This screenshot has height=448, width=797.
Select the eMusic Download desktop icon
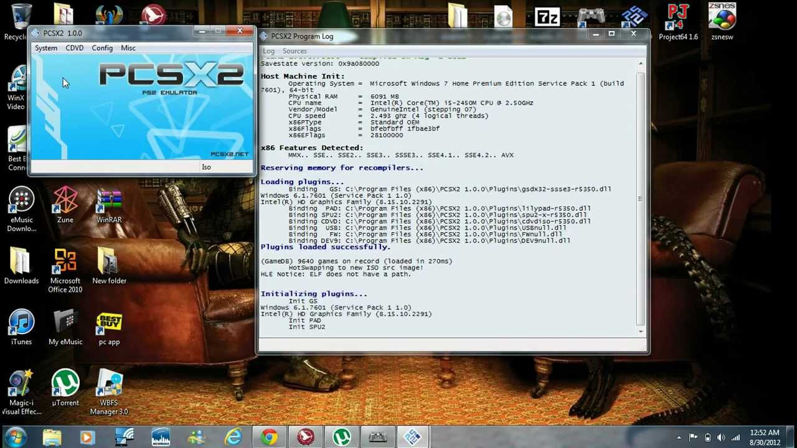click(x=21, y=210)
